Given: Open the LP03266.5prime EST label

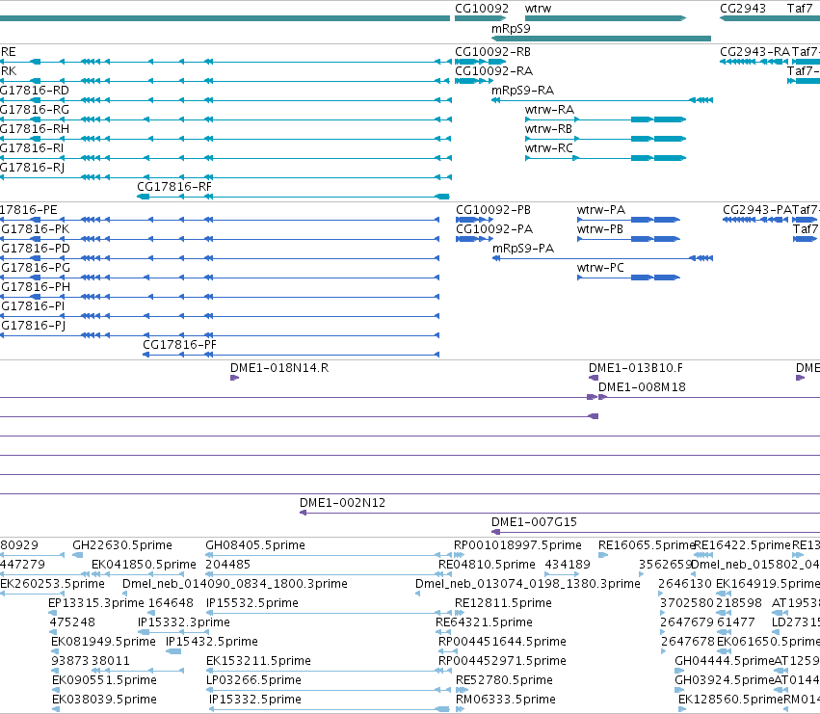Looking at the screenshot, I should (253, 680).
